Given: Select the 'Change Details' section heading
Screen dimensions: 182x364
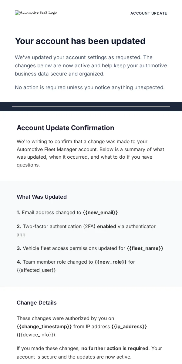Looking at the screenshot, I should pyautogui.click(x=37, y=303).
